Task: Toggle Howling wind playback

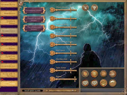Action: coord(52,62)
